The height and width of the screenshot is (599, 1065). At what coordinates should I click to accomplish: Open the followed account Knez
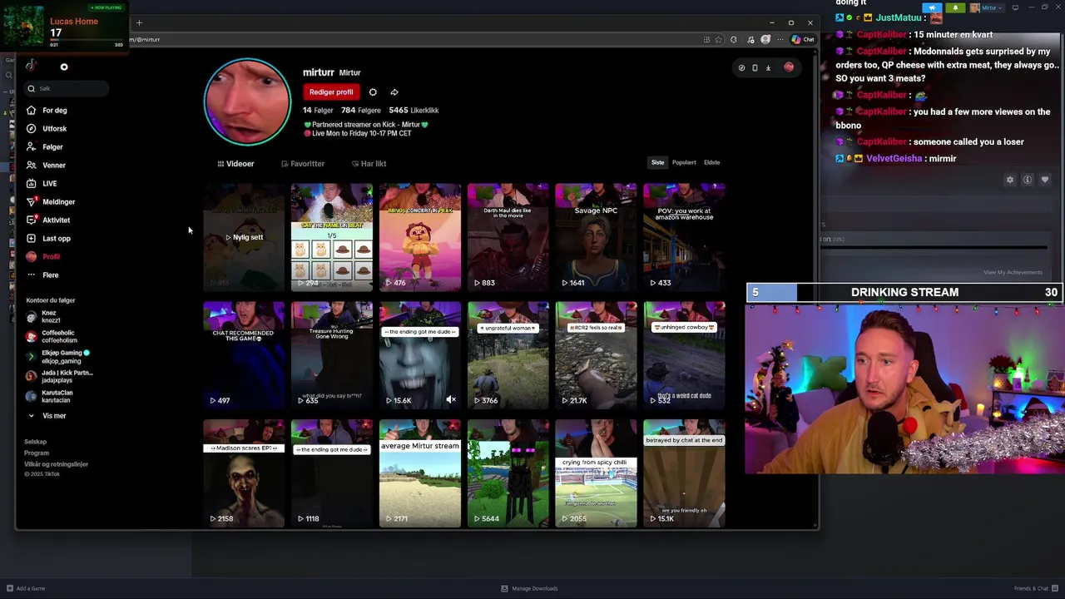click(46, 317)
